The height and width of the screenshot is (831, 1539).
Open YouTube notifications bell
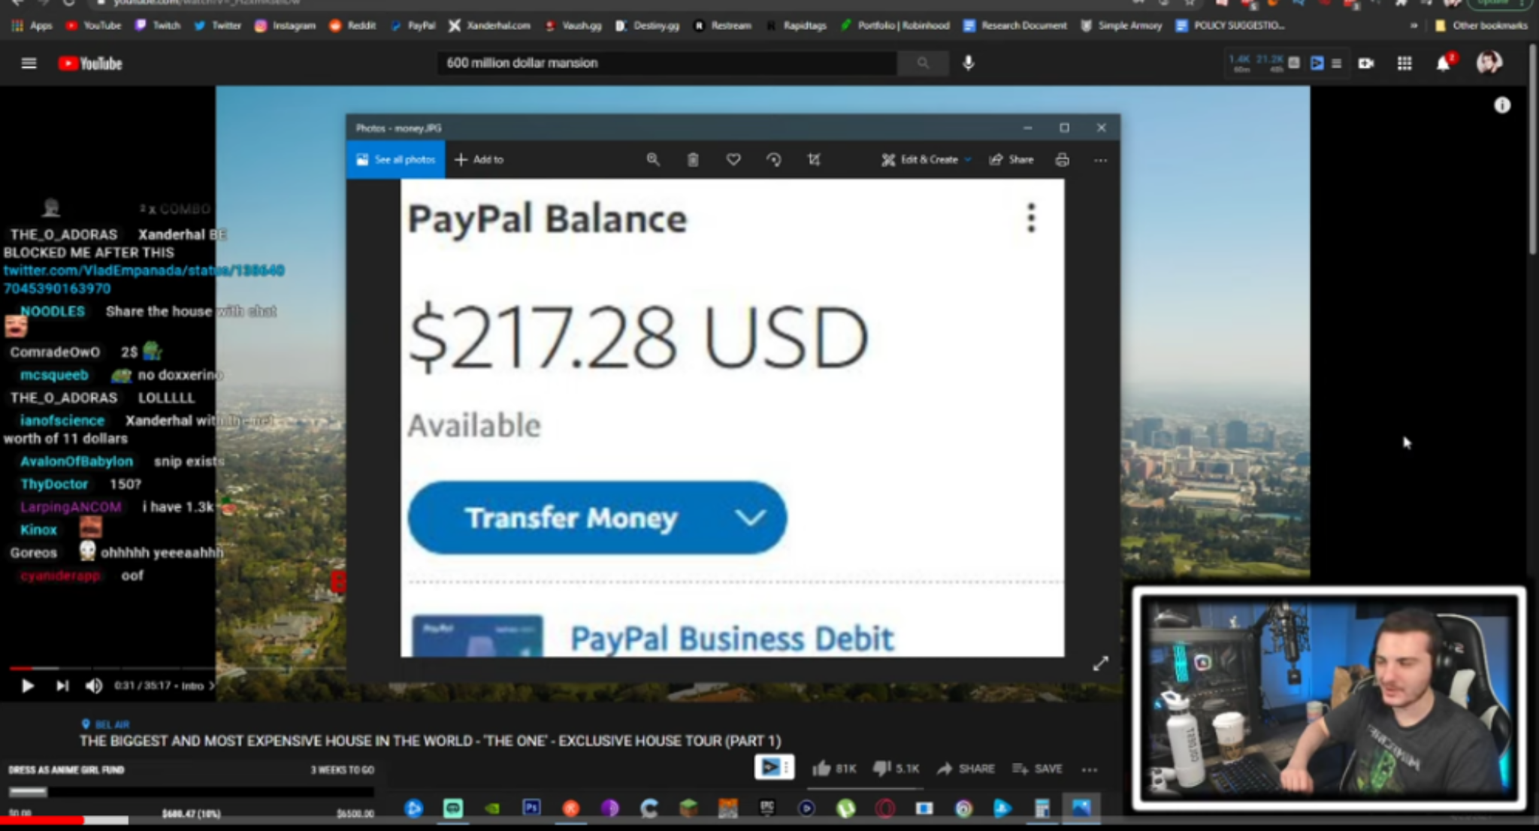1443,63
